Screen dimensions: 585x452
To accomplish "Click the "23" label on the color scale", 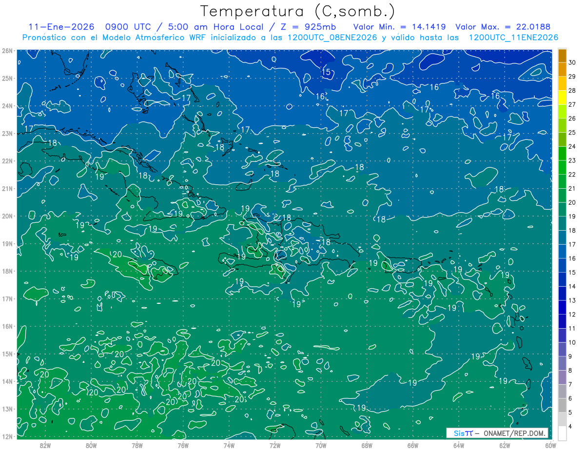I will 572,160.
